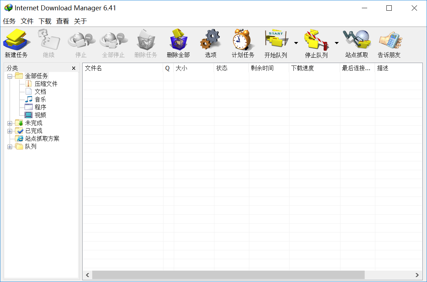
Task: Expand the 队列 tree node
Action: [9, 146]
